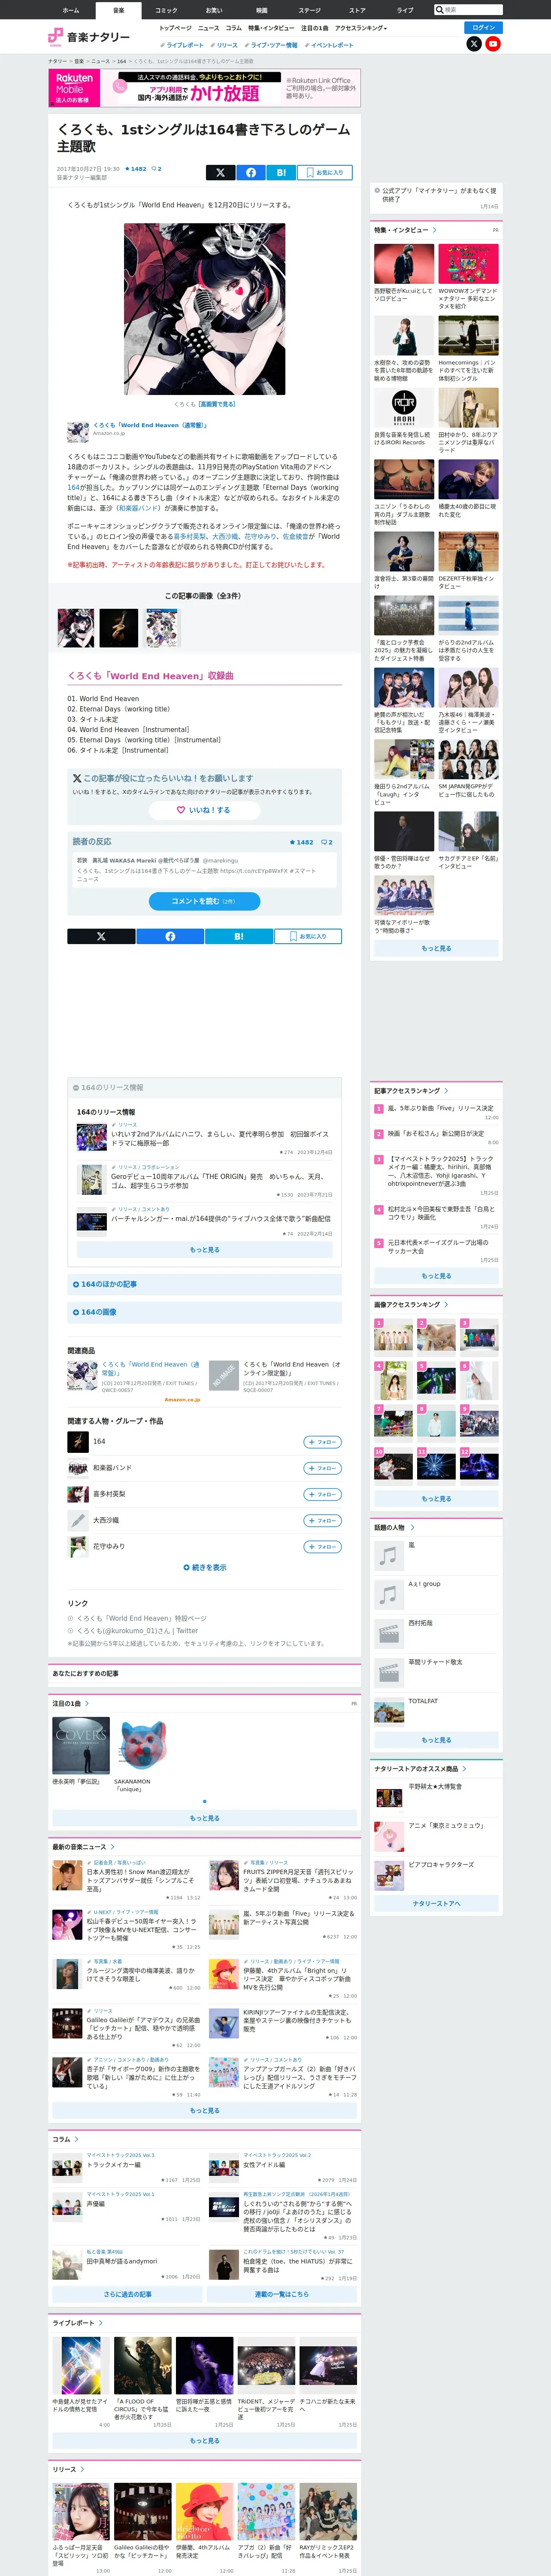Switch to the お笑い tab
The height and width of the screenshot is (2576, 551).
pyautogui.click(x=214, y=10)
